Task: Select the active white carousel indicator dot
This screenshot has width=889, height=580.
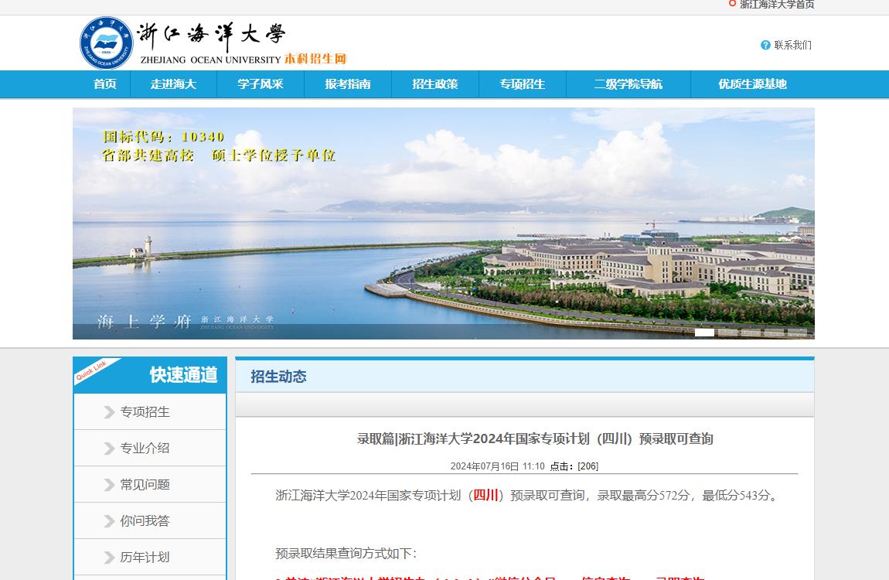Action: pyautogui.click(x=704, y=332)
